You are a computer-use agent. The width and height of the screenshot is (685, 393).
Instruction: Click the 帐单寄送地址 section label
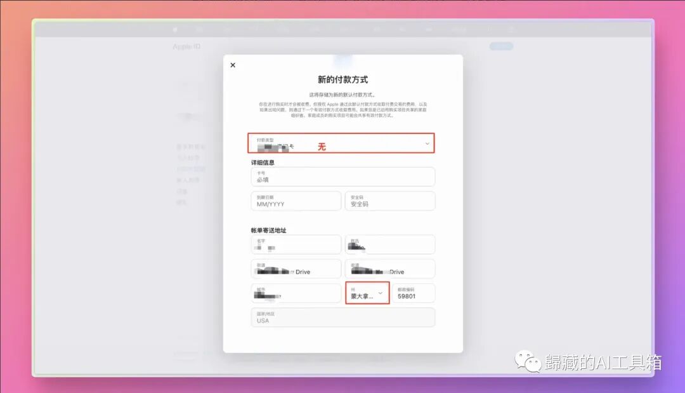pos(268,230)
